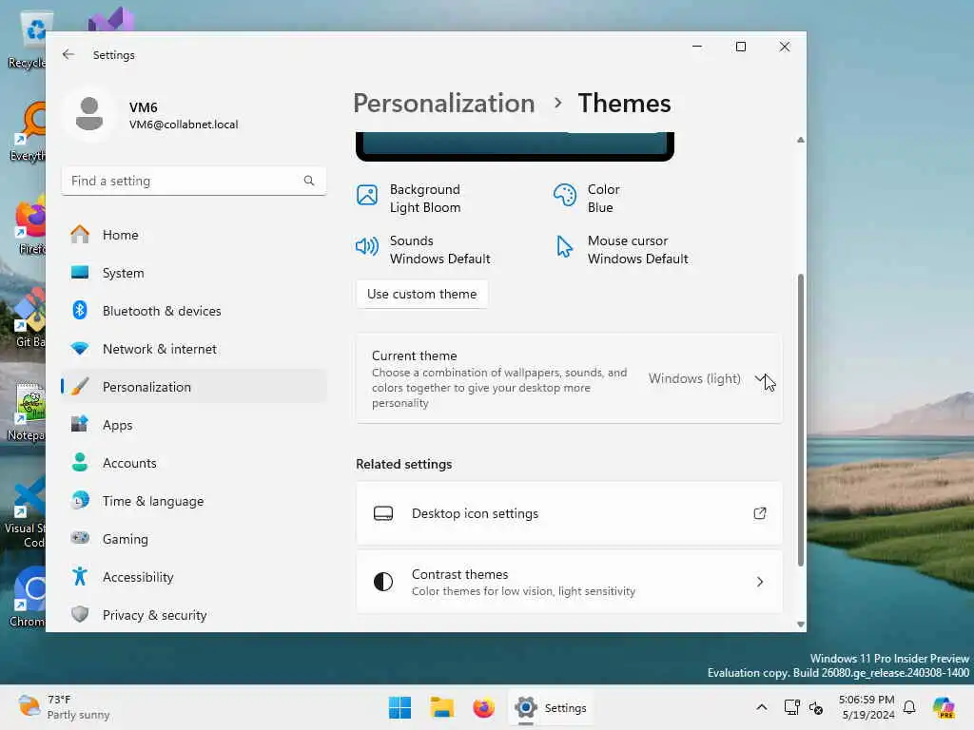Open Accounts settings in the sidebar
The height and width of the screenshot is (730, 974).
pyautogui.click(x=194, y=463)
